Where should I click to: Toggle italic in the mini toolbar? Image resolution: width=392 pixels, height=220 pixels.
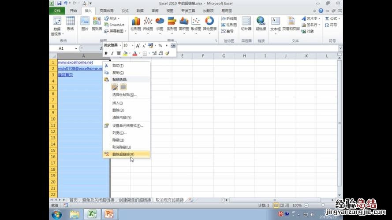(x=112, y=53)
